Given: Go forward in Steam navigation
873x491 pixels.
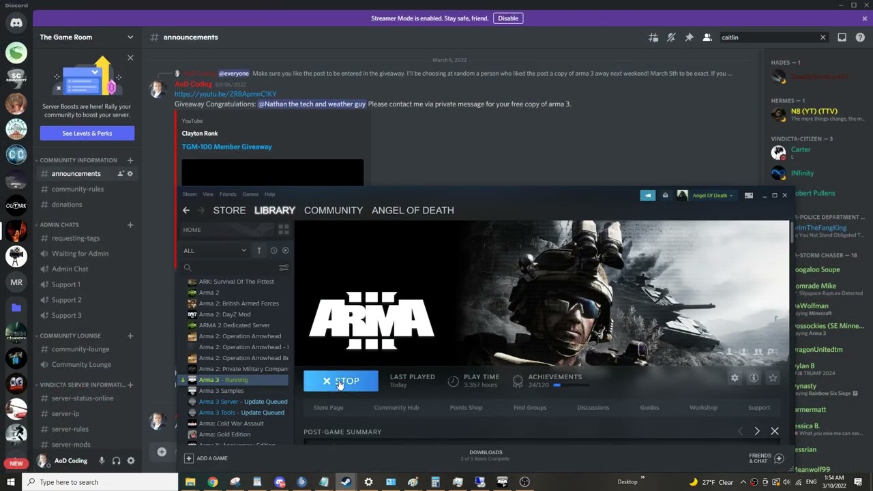Looking at the screenshot, I should tap(201, 210).
